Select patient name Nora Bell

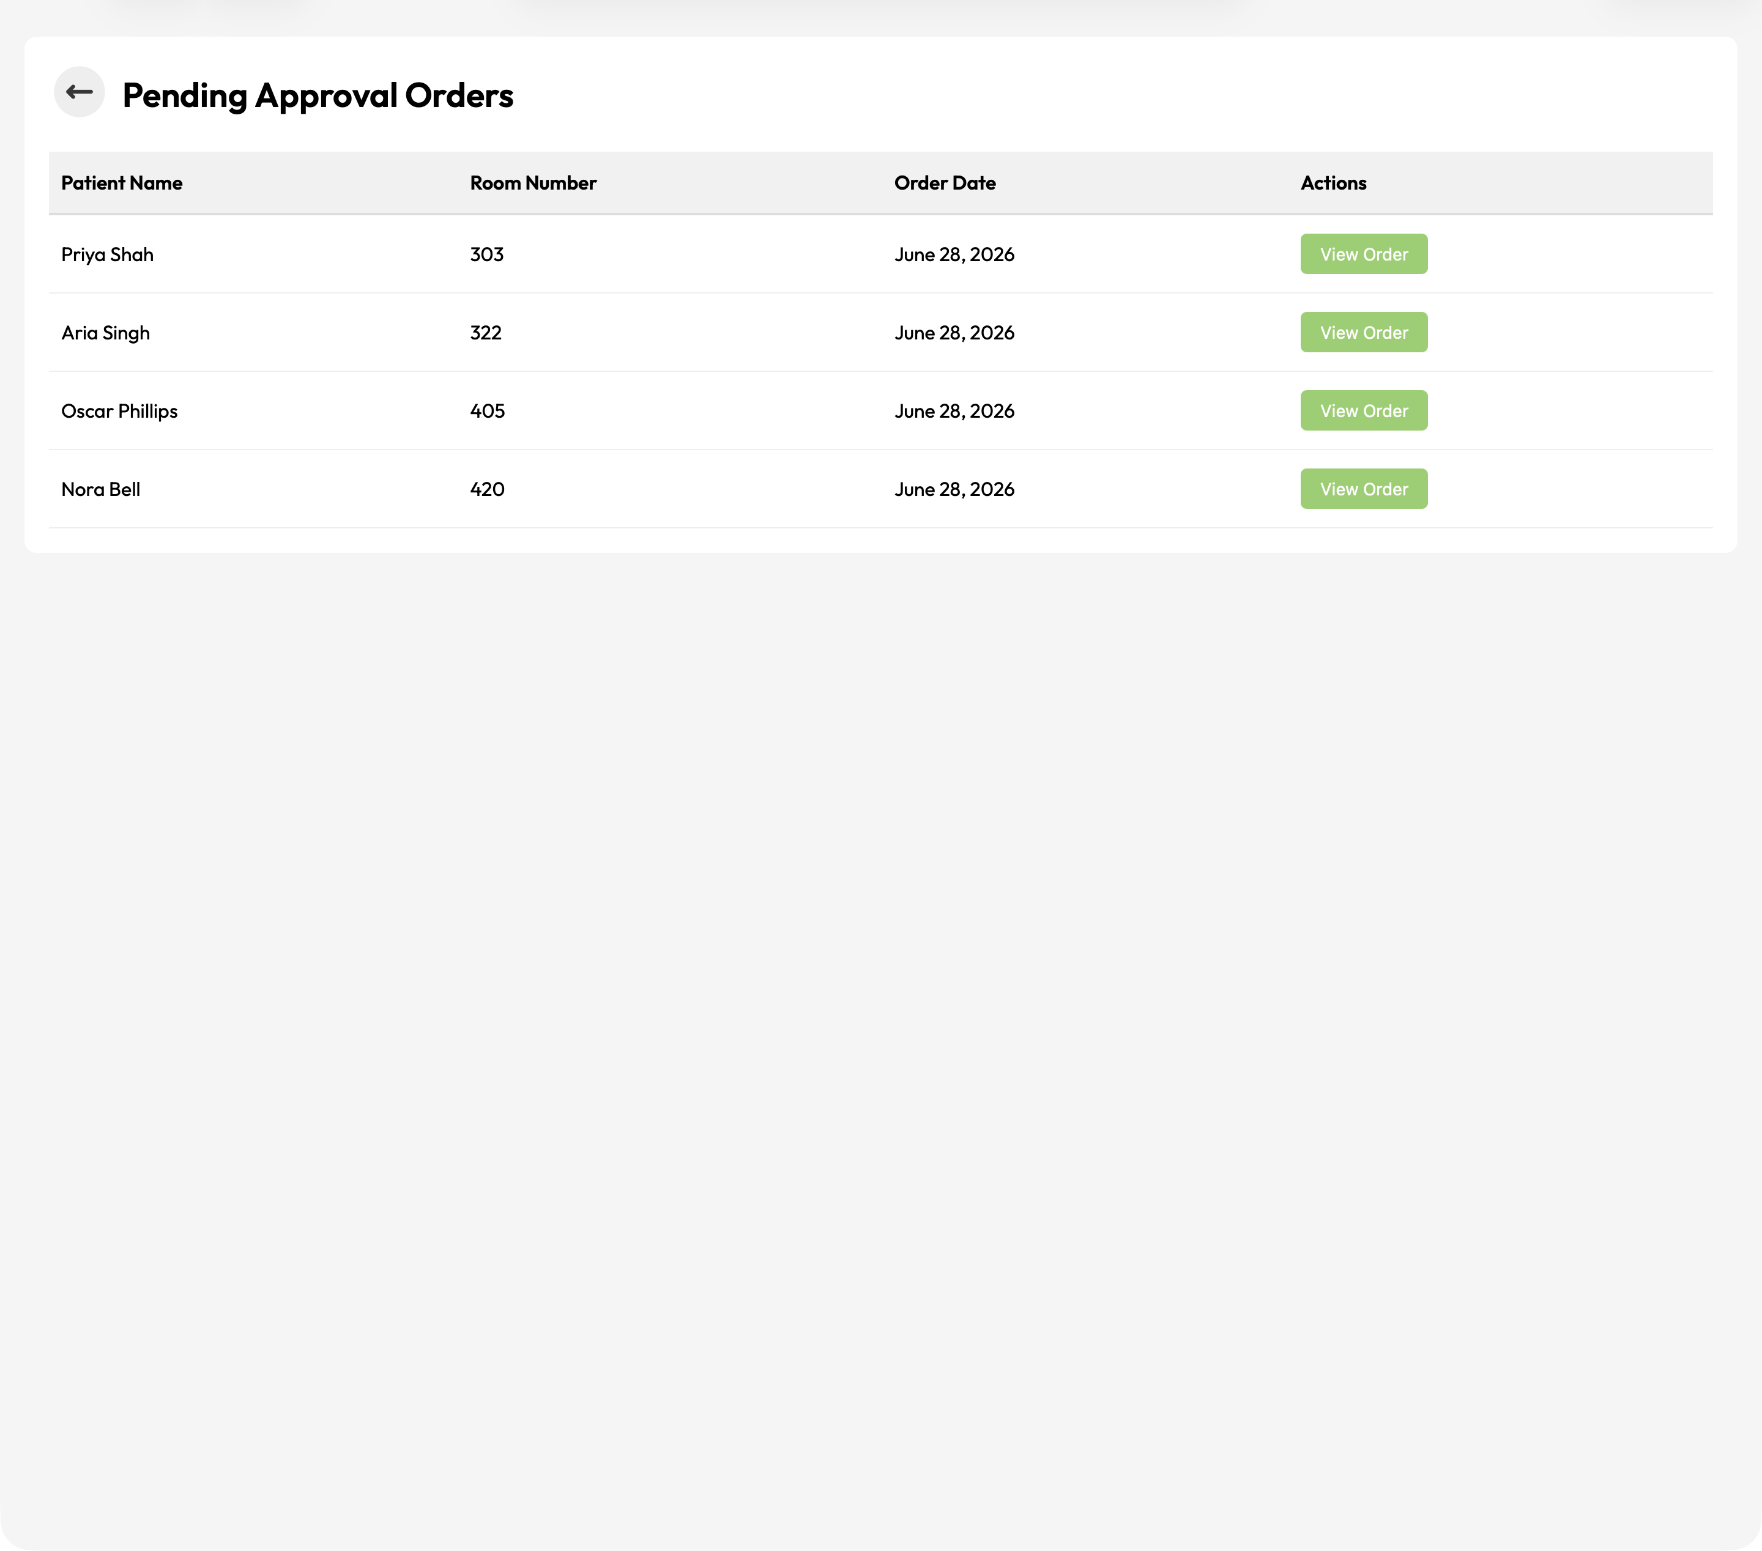(x=100, y=489)
